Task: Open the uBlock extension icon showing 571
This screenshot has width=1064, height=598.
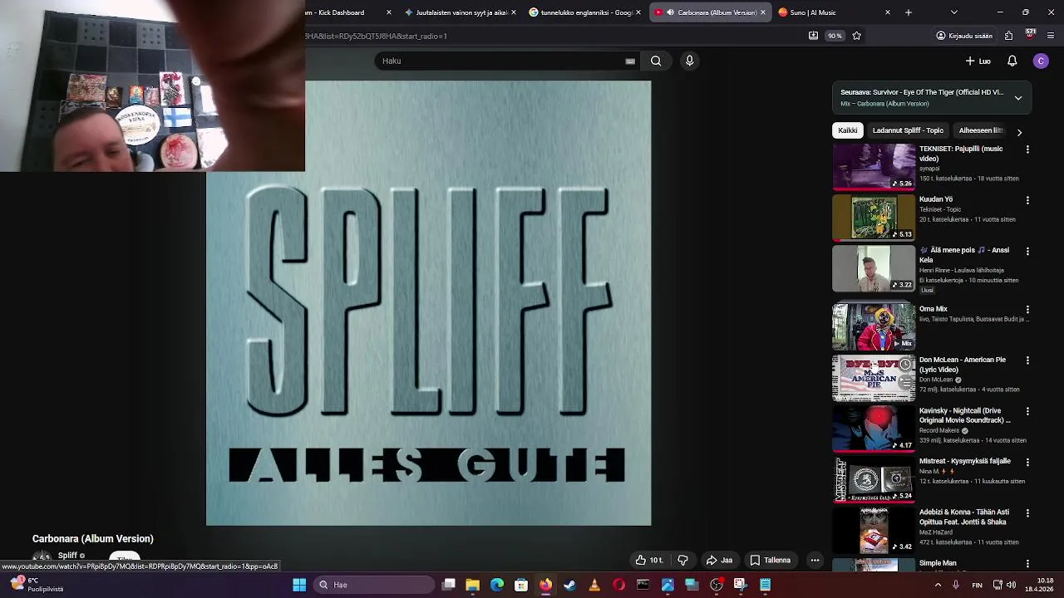Action: [x=1030, y=35]
